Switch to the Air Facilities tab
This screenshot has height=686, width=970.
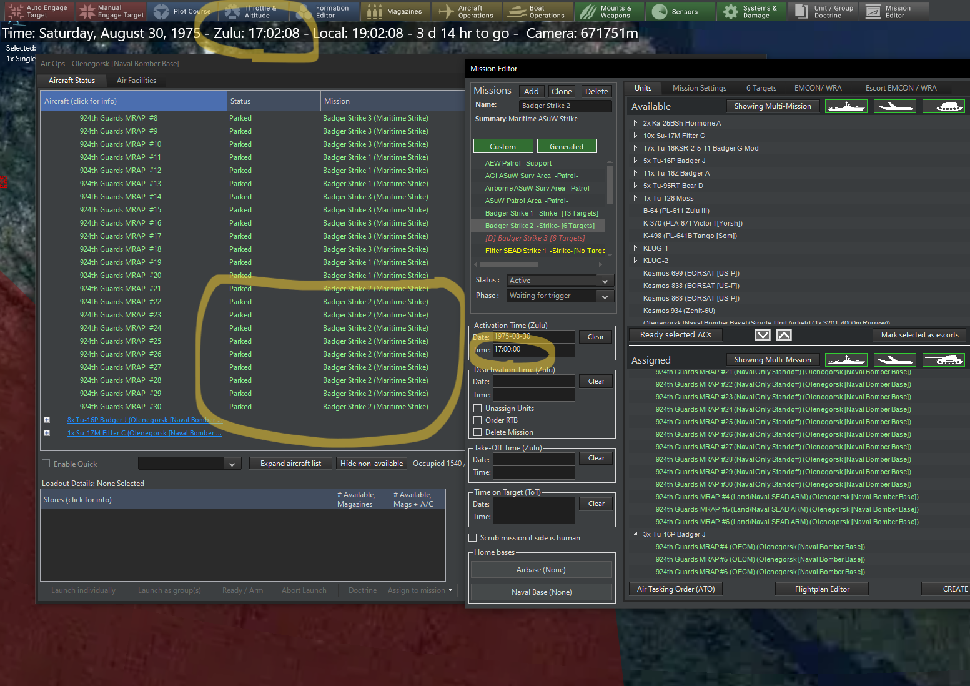(x=136, y=81)
